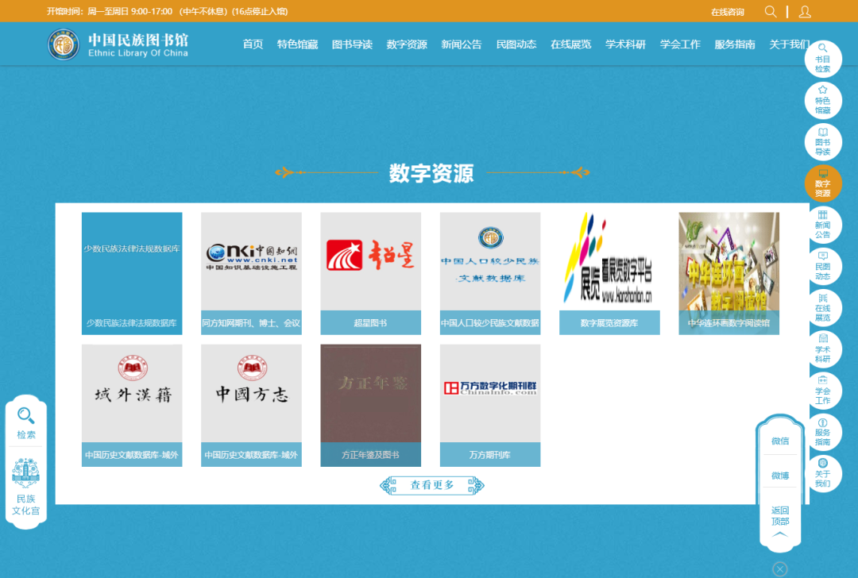Click the 查看更多 button
858x578 pixels.
[x=432, y=485]
